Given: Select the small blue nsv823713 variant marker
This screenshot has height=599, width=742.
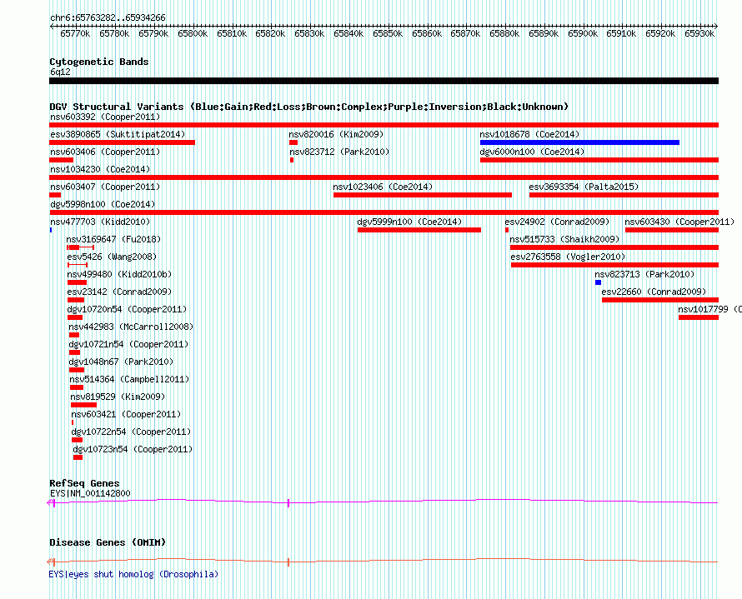Looking at the screenshot, I should (x=598, y=282).
